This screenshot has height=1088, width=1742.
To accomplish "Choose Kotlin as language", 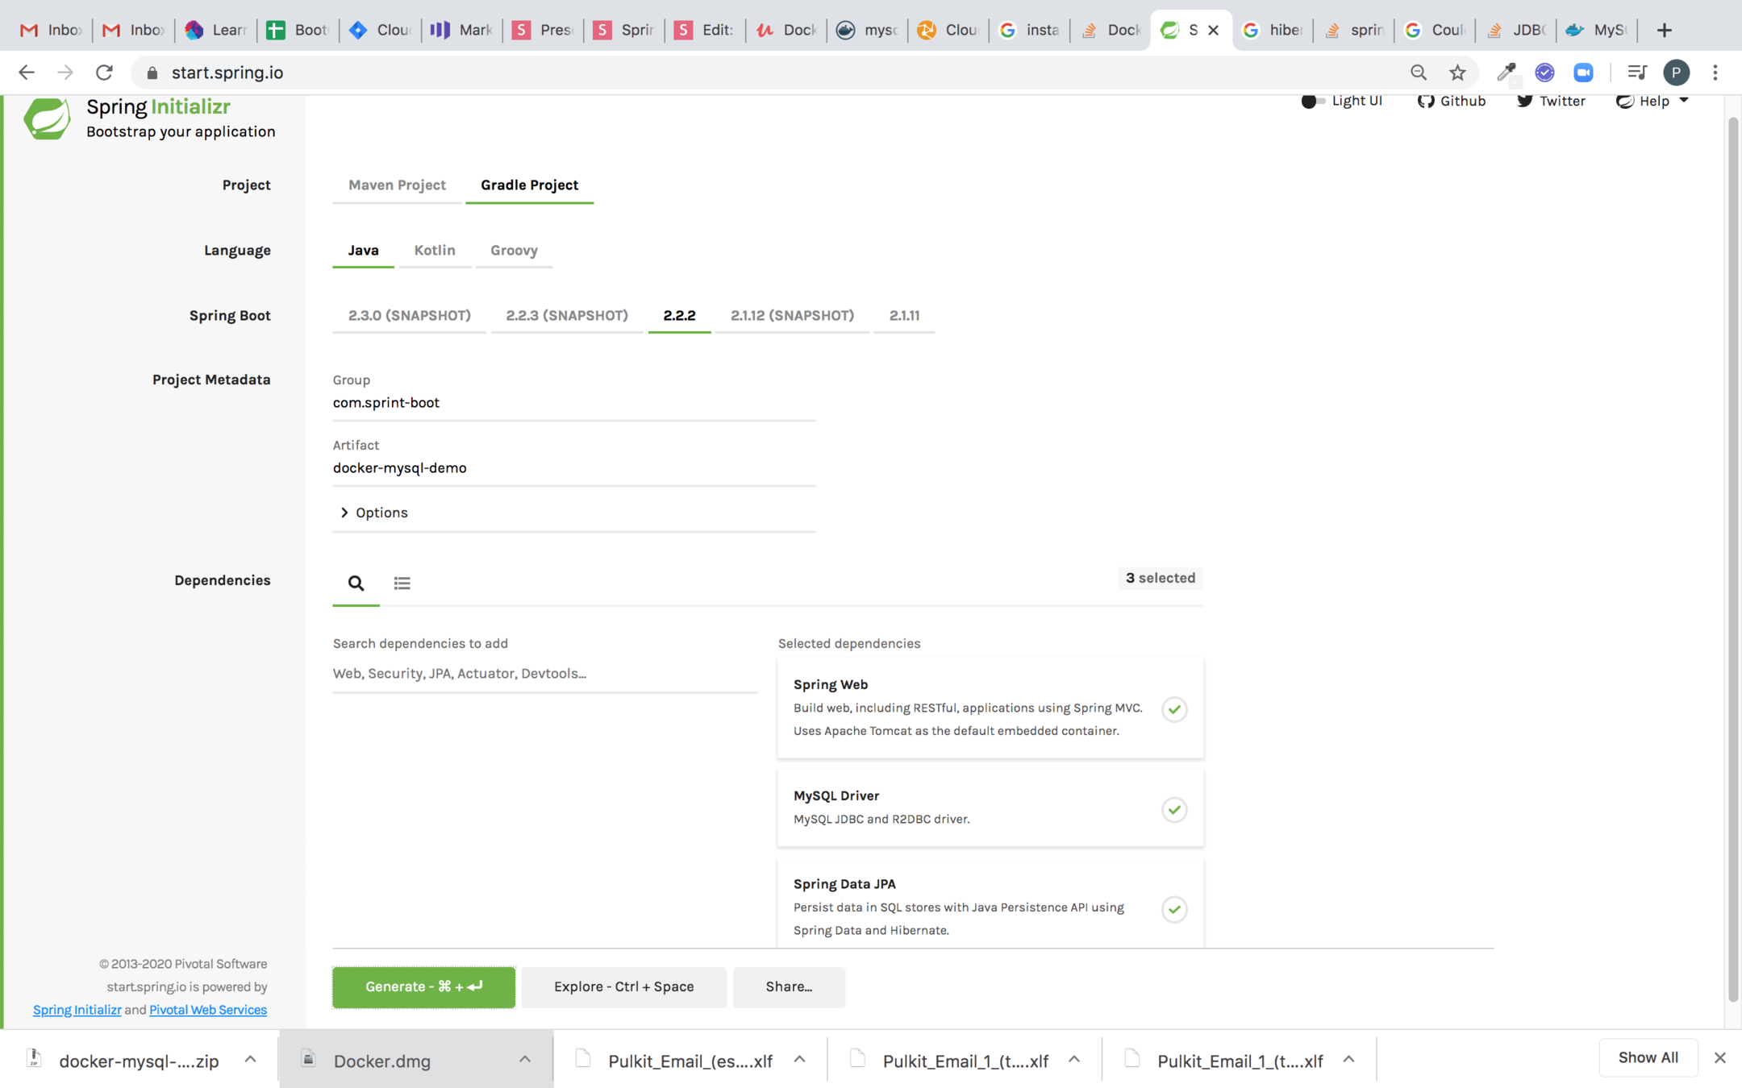I will 434,250.
